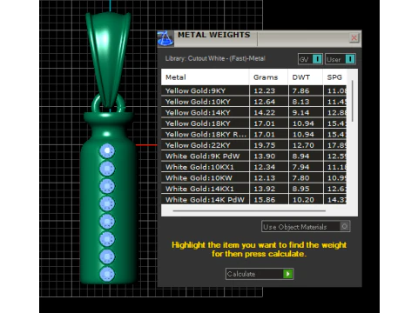Close the Metal Weights panel
Screen dimensions: 418x313
click(354, 37)
